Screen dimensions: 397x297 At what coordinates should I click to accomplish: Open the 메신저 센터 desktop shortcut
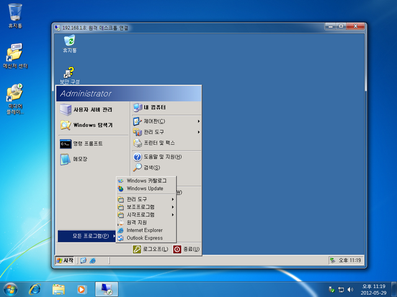click(x=15, y=56)
